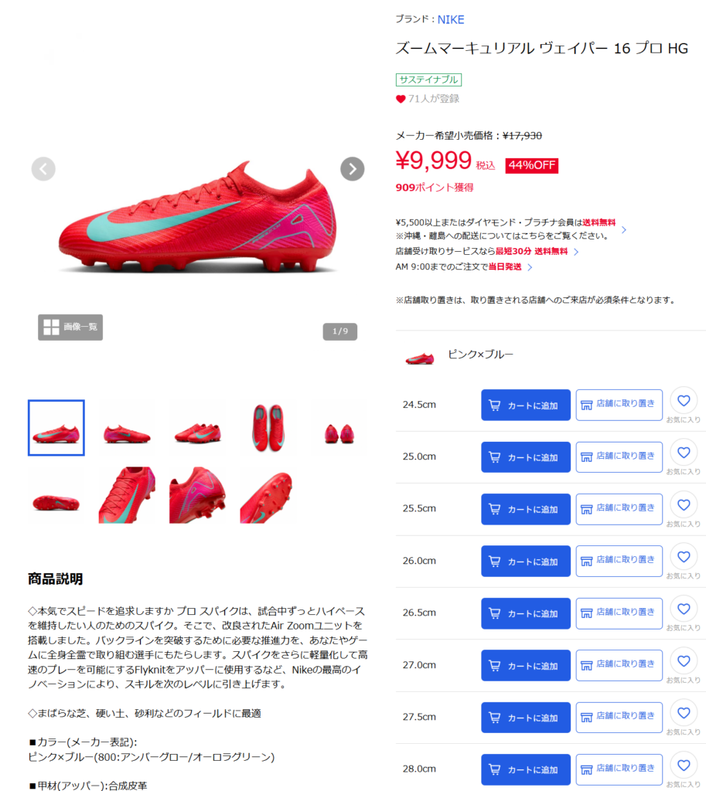Click the サステイナブル tag
The width and height of the screenshot is (706, 791).
(428, 80)
